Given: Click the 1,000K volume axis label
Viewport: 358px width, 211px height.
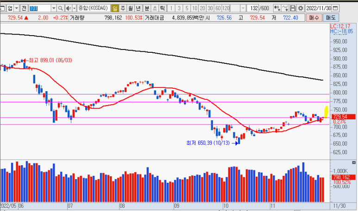Looking at the screenshot, I should click(x=340, y=171).
